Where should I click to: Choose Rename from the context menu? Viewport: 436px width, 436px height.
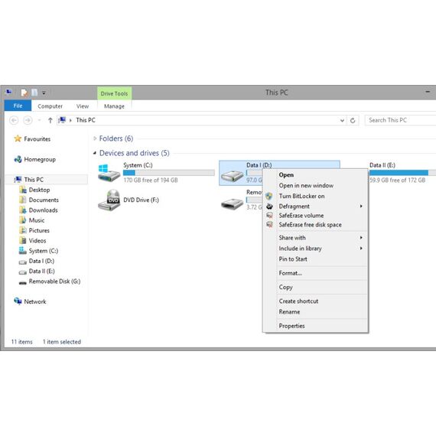(316, 312)
